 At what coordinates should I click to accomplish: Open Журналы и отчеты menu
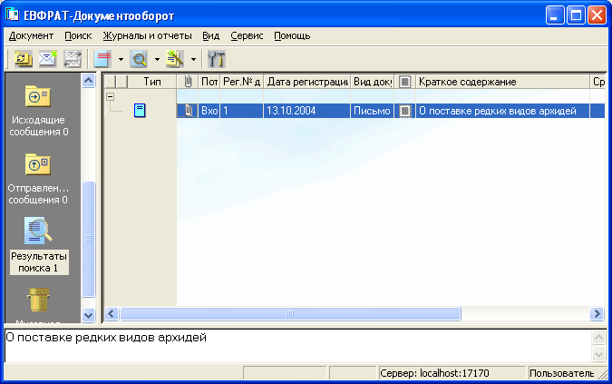tap(148, 36)
